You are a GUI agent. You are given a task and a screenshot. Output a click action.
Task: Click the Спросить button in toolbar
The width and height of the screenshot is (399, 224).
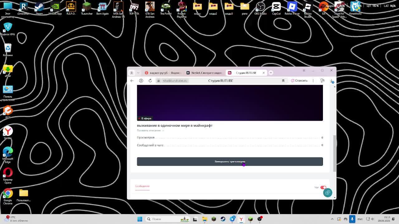click(299, 81)
